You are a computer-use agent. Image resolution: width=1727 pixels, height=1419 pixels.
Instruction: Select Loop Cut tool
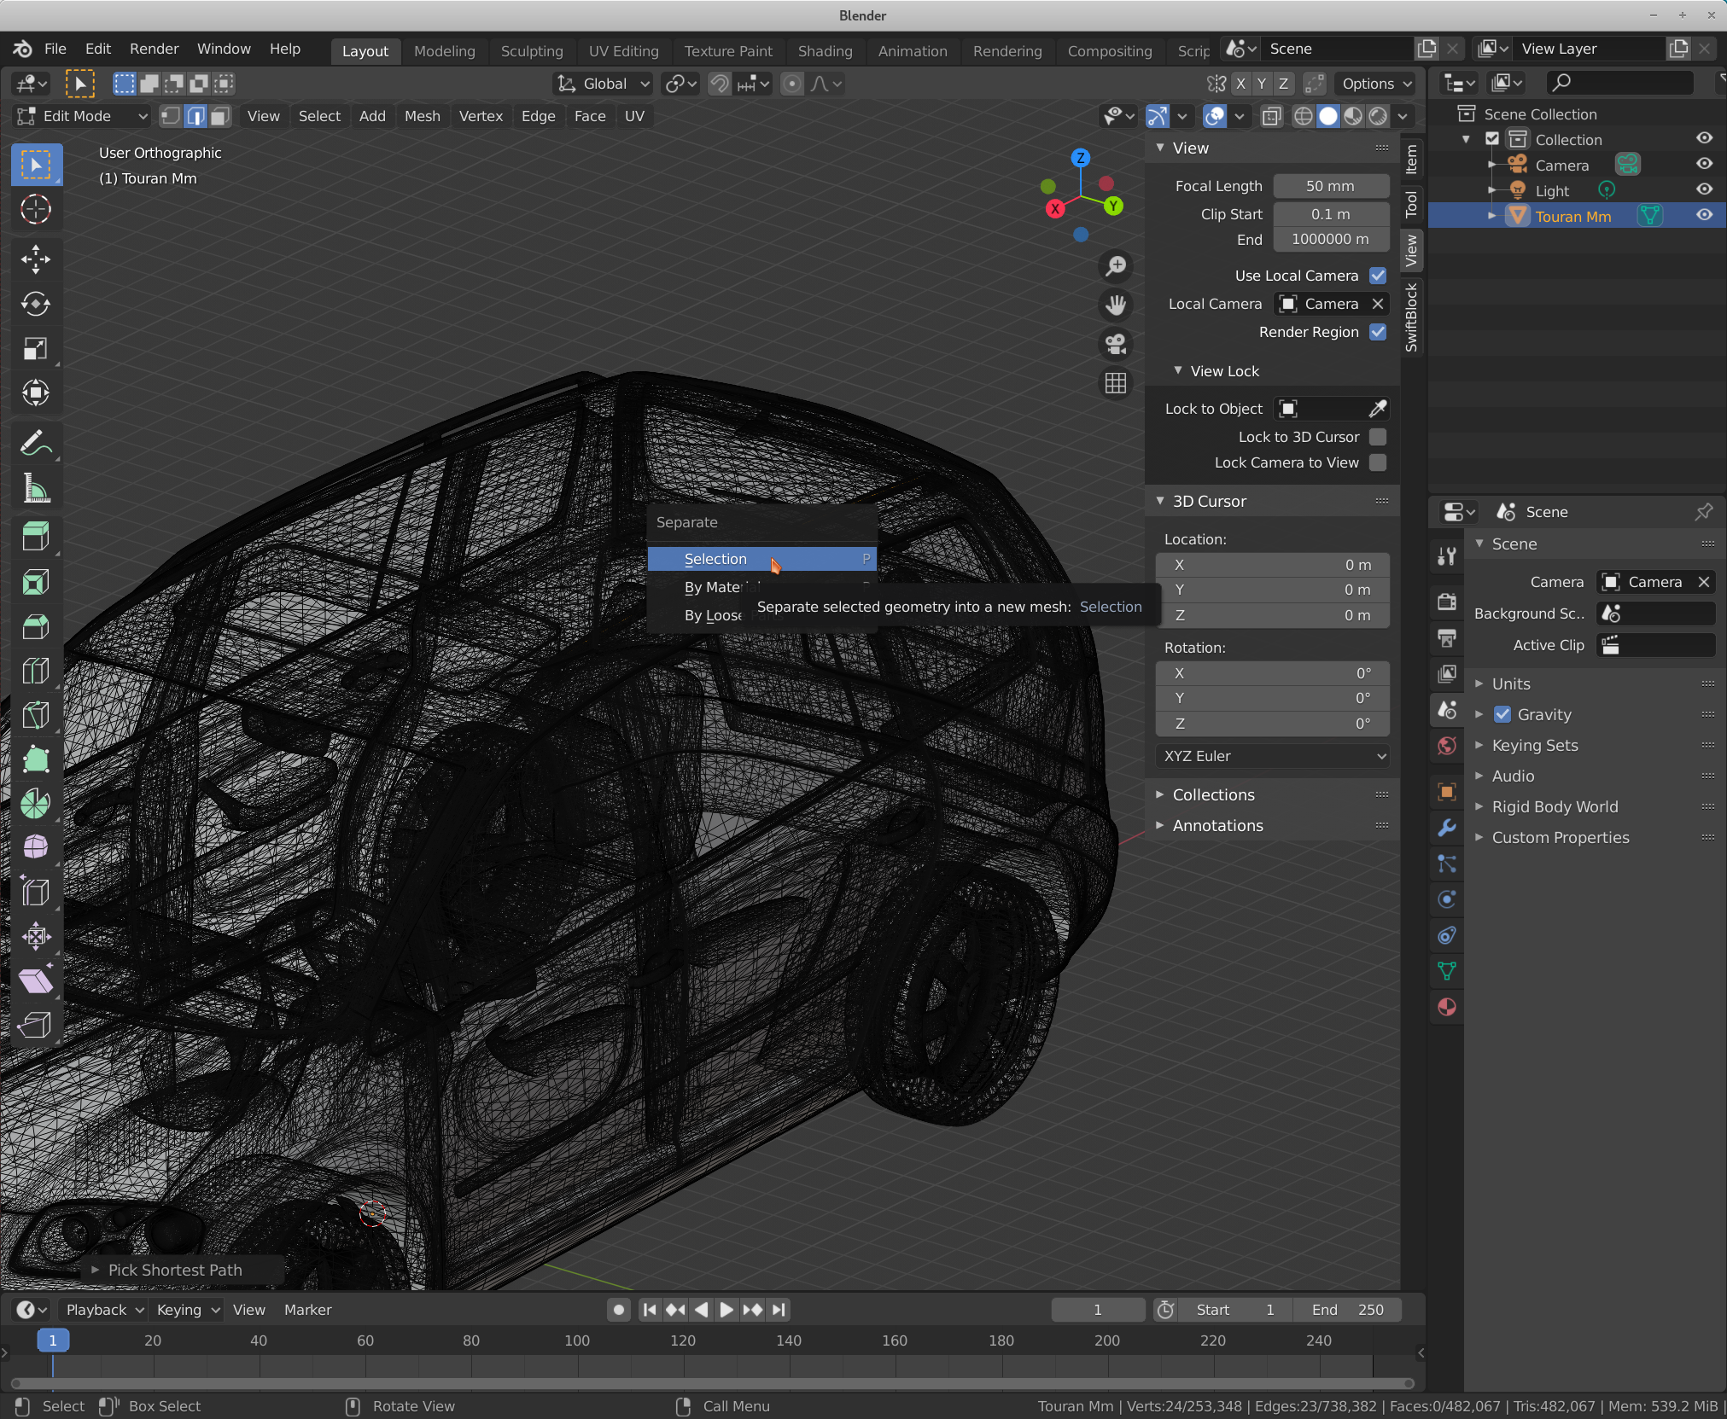point(35,671)
